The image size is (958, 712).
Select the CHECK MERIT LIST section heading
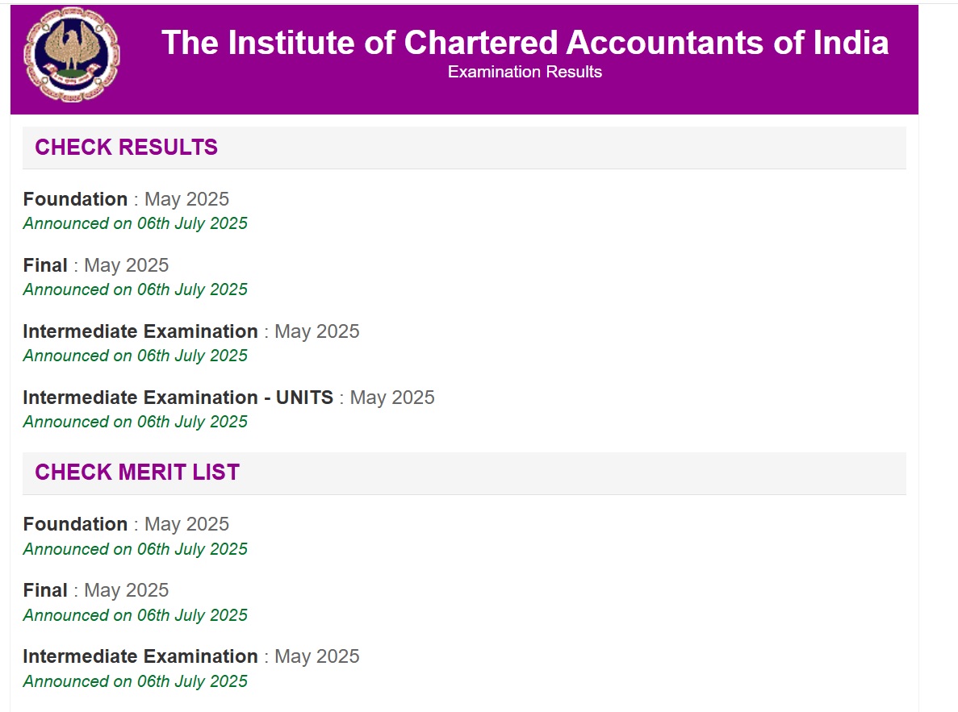point(137,472)
